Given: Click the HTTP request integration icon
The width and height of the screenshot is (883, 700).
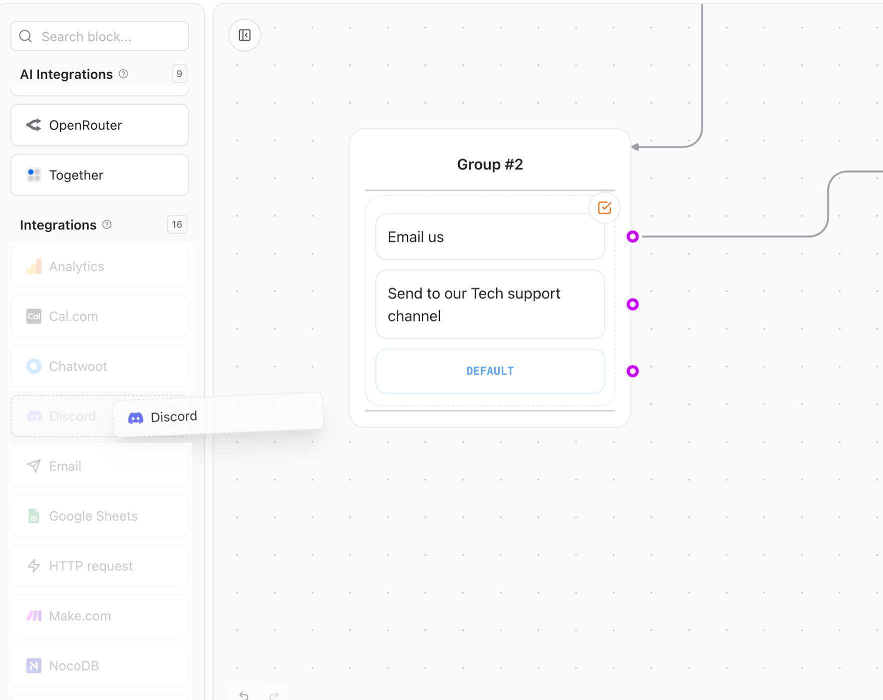Looking at the screenshot, I should point(33,565).
